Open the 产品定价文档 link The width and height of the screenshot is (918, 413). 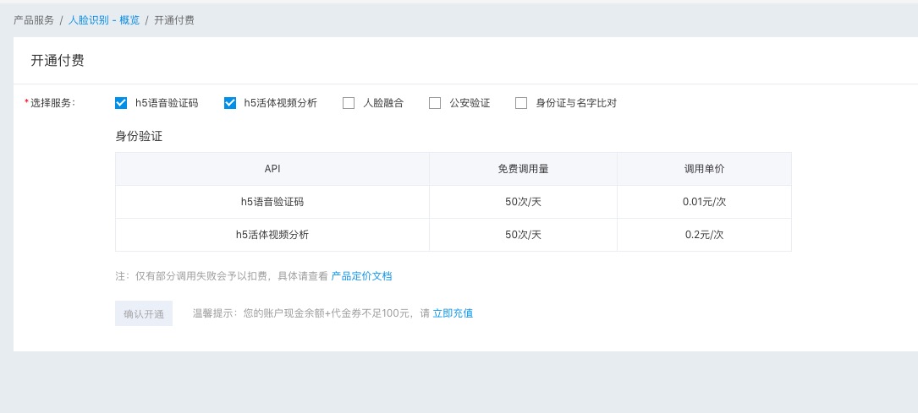pyautogui.click(x=361, y=276)
